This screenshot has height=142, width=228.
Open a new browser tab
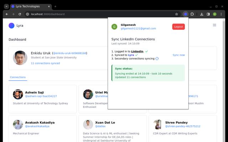[55, 6]
